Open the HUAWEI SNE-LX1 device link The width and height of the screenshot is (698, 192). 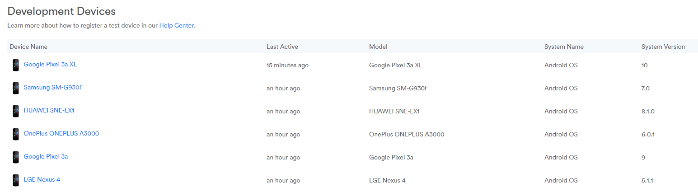[49, 110]
